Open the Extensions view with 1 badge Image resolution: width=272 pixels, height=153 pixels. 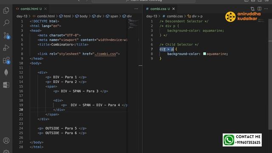(x=6, y=60)
